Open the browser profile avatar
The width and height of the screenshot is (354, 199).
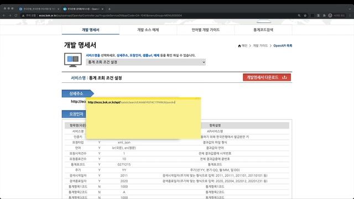coord(330,15)
